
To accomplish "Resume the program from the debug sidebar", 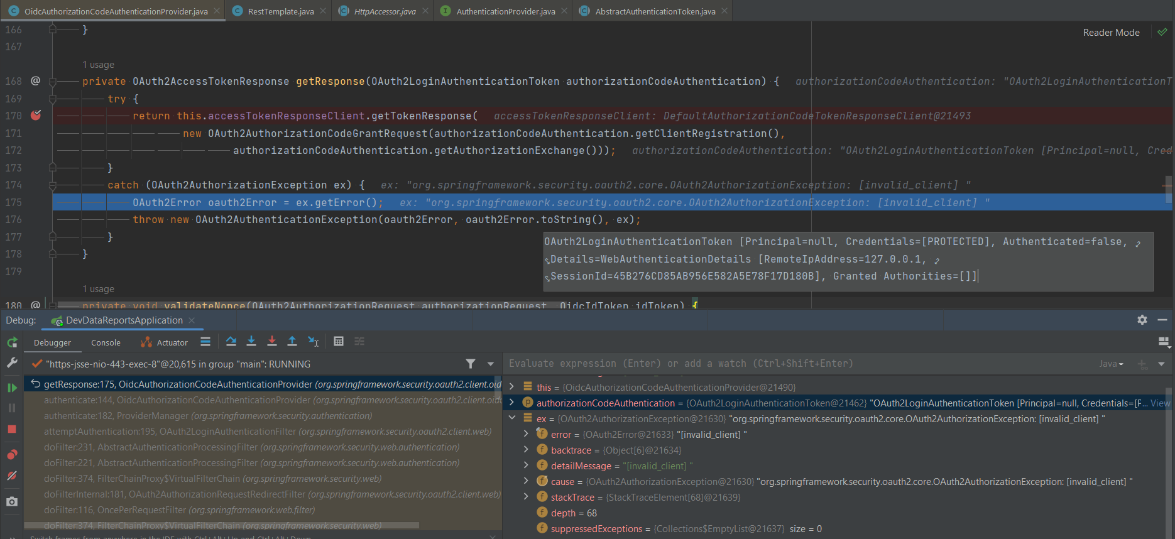I will [12, 388].
